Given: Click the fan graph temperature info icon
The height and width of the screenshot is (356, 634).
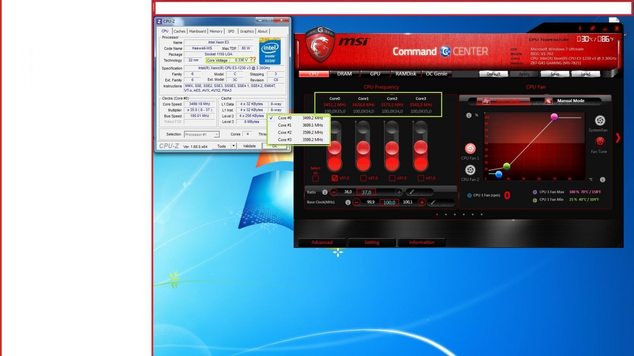Looking at the screenshot, I should (x=602, y=180).
